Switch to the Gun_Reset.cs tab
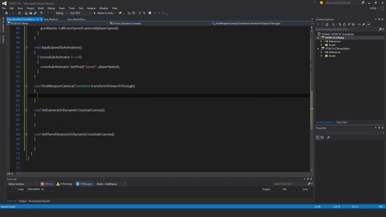 (51, 19)
